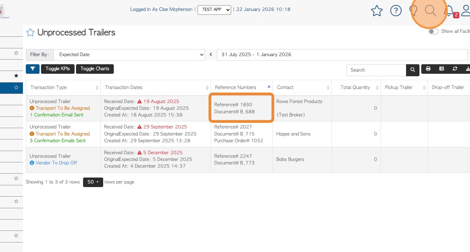Enable the Show all Facilities switch
The image size is (470, 252).
click(433, 31)
